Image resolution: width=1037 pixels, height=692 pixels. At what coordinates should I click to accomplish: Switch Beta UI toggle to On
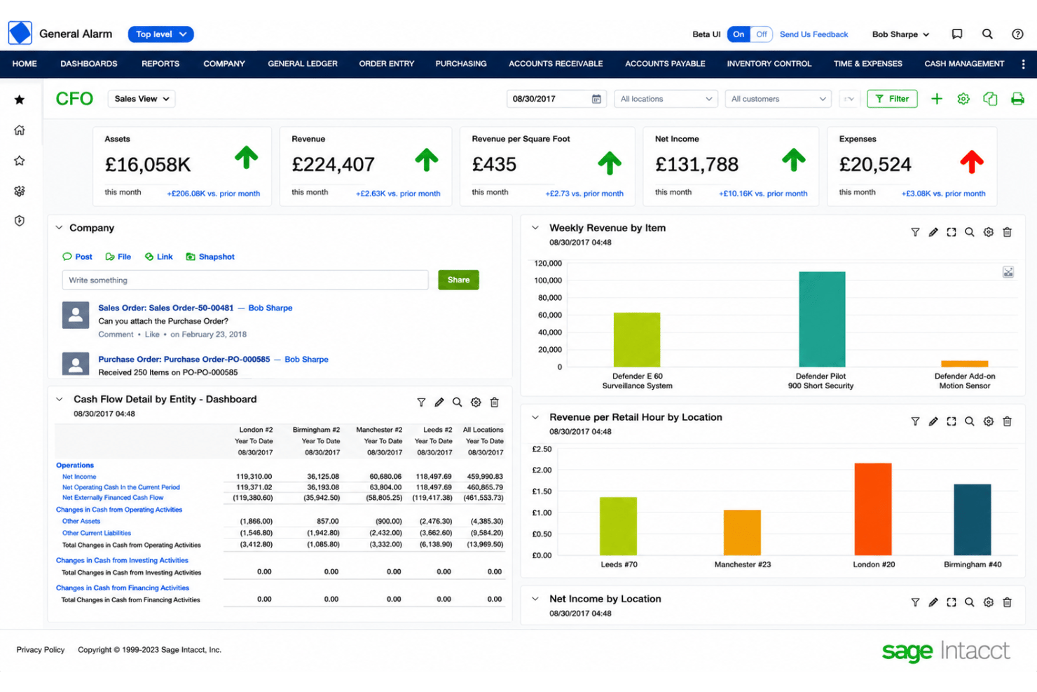pyautogui.click(x=739, y=34)
